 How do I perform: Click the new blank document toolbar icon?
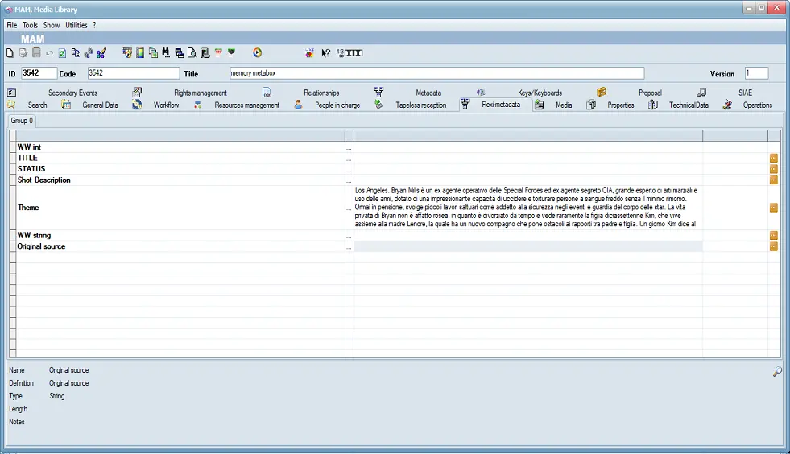tap(10, 53)
